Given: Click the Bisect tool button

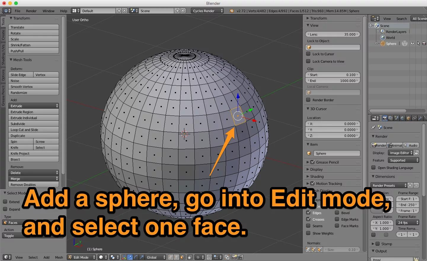Looking at the screenshot, I should pyautogui.click(x=33, y=159).
